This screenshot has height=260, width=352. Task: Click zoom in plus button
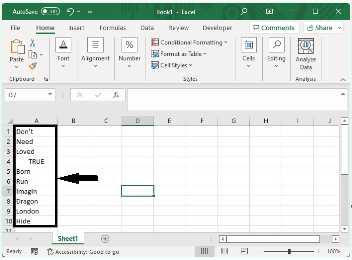point(318,251)
